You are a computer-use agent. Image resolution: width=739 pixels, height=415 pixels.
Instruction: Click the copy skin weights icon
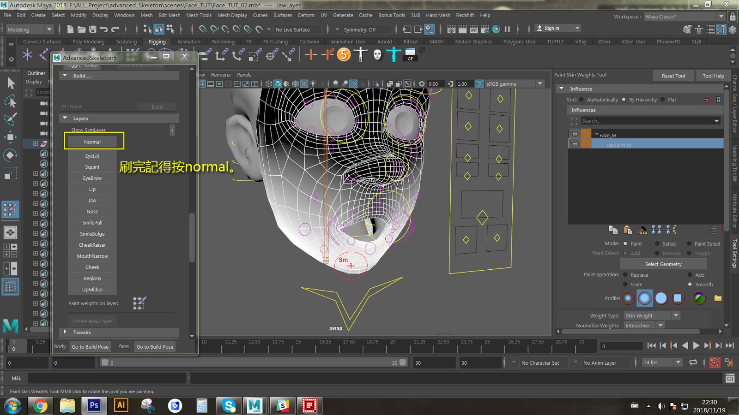[613, 230]
